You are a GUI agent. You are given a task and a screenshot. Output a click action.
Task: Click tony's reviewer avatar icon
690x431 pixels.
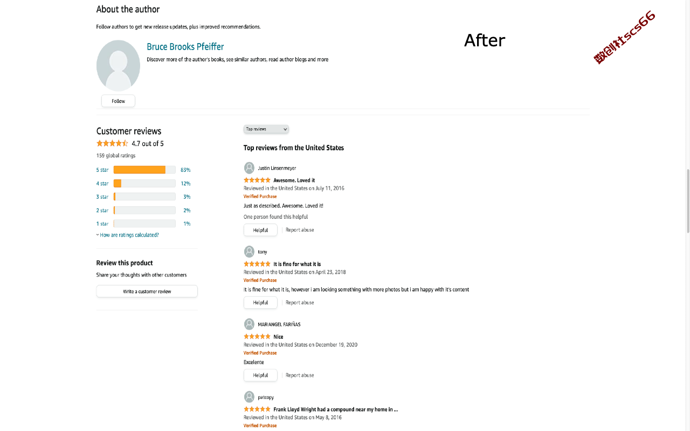click(249, 252)
